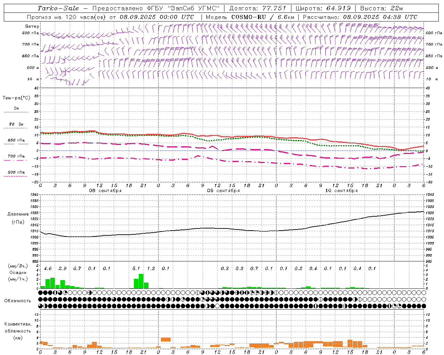Click 'Рассчитано: 08.09.2025 04:38 UTC' text
Image resolution: width=444 pixels, height=355 pixels.
pos(360,17)
